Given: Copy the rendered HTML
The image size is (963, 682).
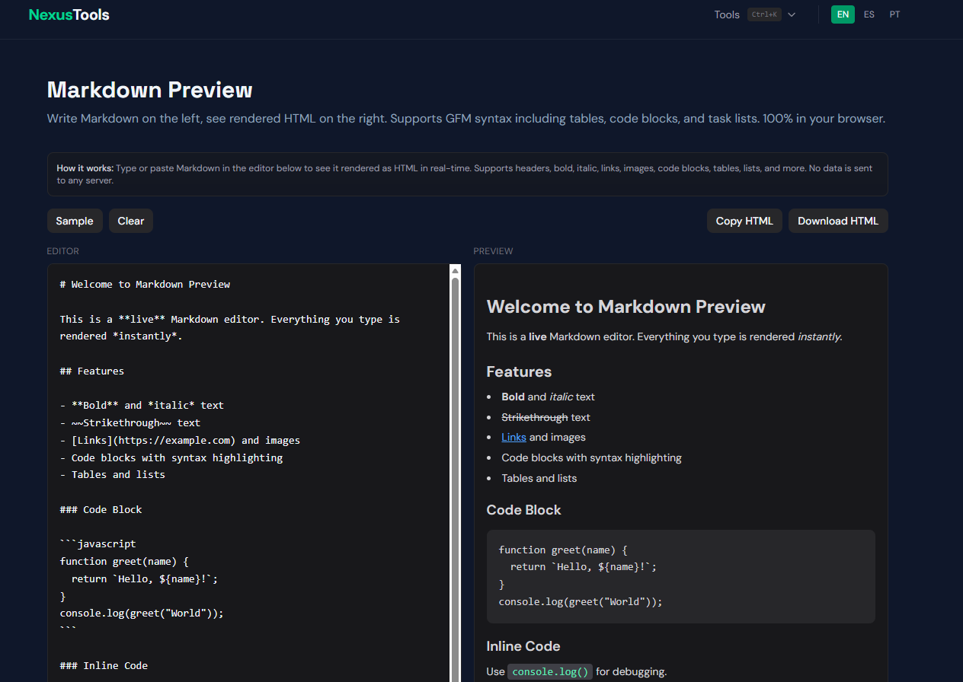Looking at the screenshot, I should pyautogui.click(x=744, y=221).
